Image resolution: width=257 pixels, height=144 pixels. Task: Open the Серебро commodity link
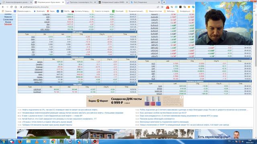tap(39, 64)
